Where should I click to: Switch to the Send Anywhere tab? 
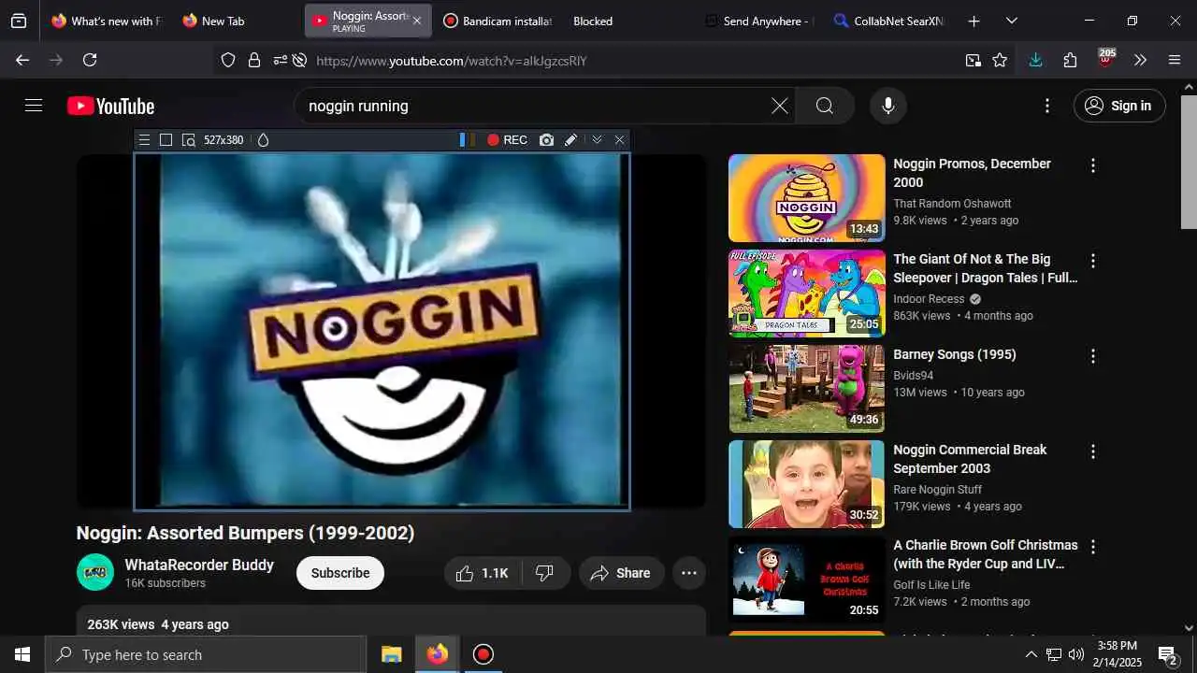click(758, 21)
